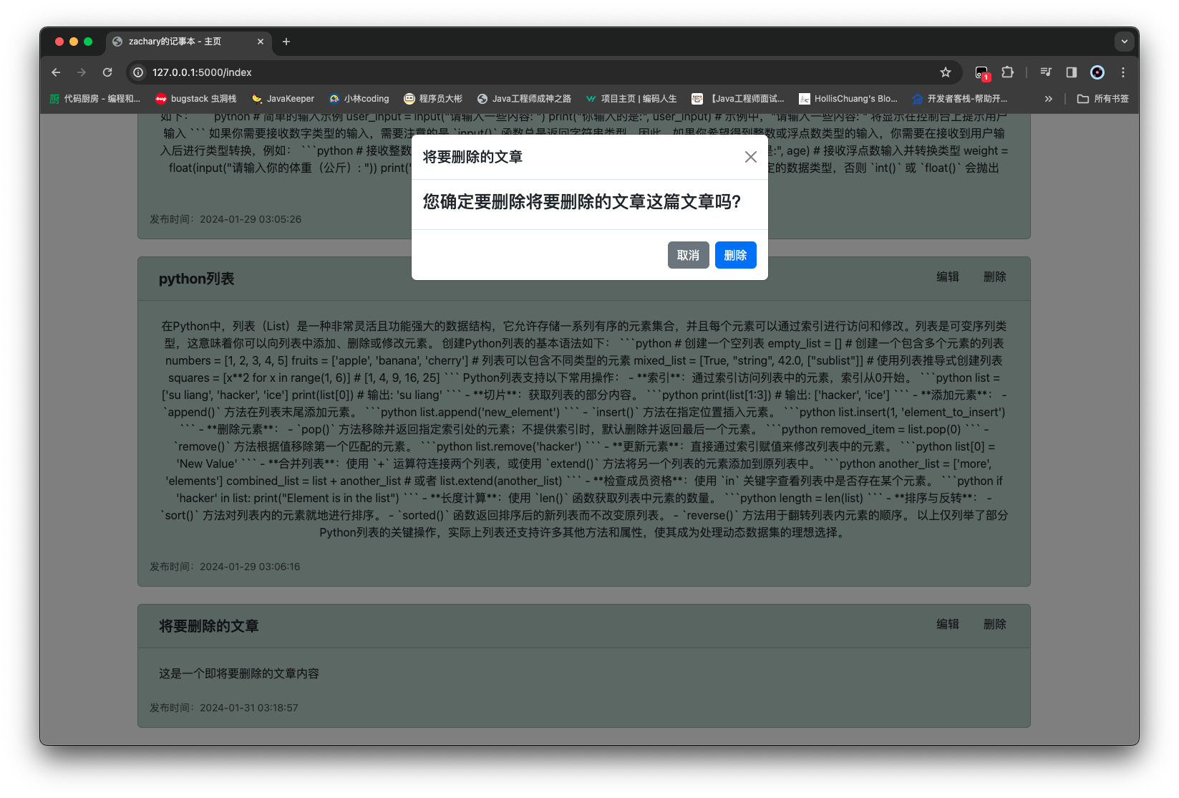The width and height of the screenshot is (1179, 798).
Task: Go back to the previous page
Action: click(56, 72)
